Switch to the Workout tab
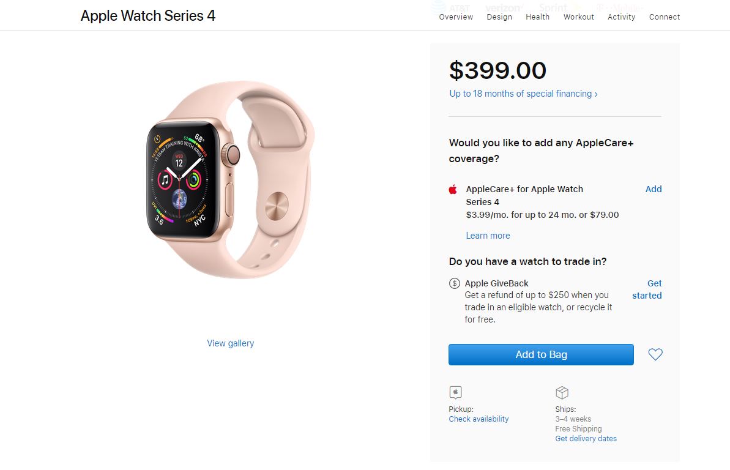730x470 pixels. pos(579,17)
